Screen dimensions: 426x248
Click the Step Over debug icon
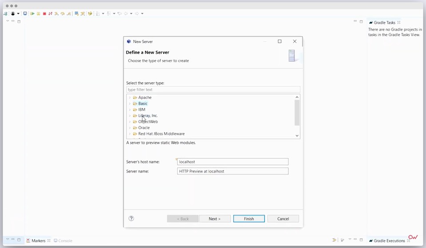coord(63,14)
